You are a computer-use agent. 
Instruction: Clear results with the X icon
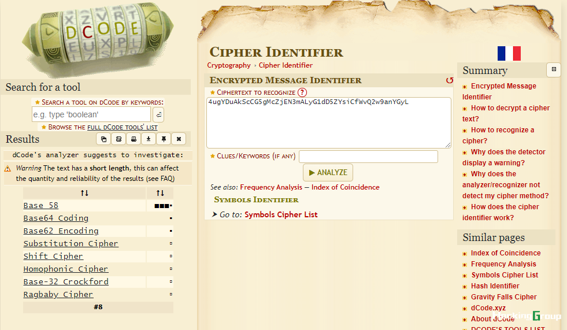179,139
